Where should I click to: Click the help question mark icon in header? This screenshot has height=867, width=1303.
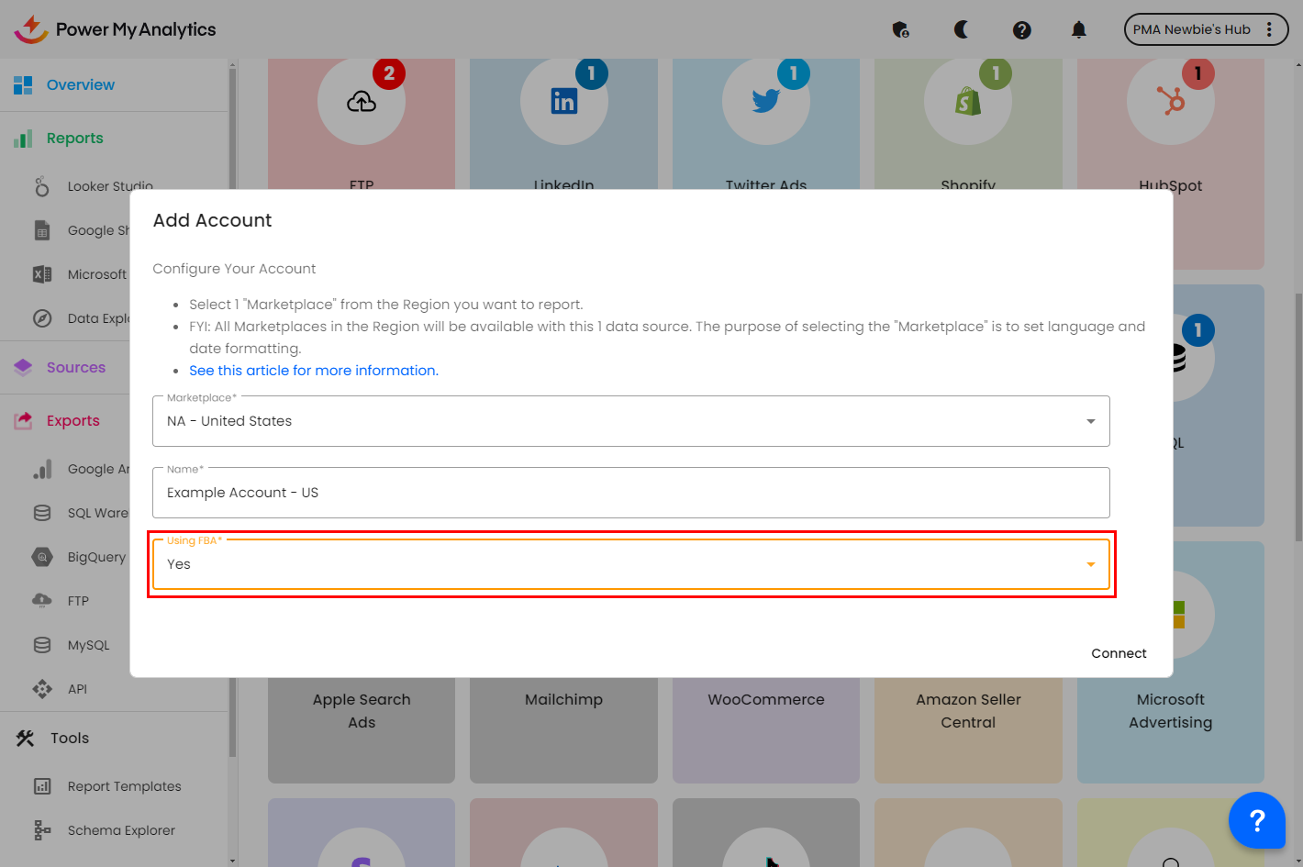pos(1021,29)
